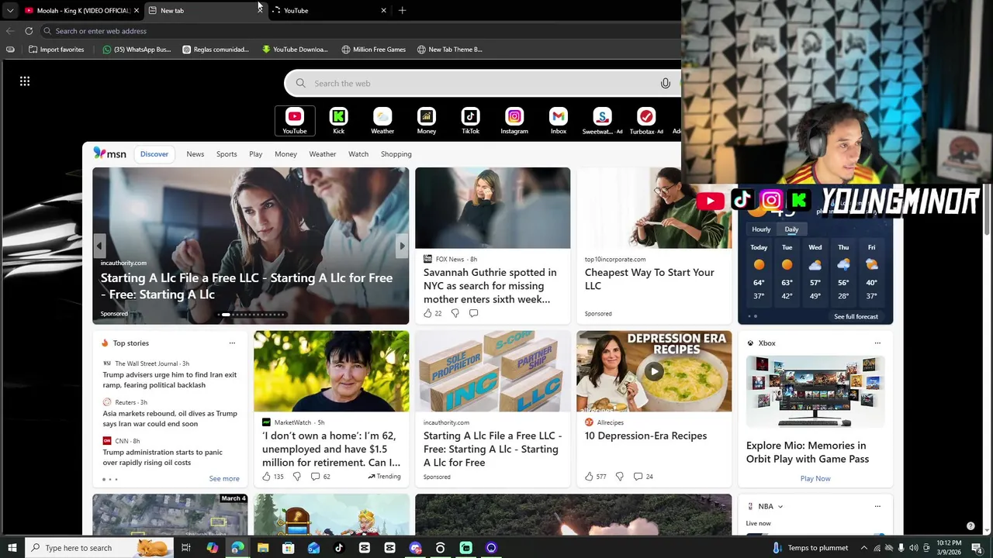This screenshot has width=993, height=558.
Task: Open Outlook mail from the taskbar
Action: coord(313,548)
